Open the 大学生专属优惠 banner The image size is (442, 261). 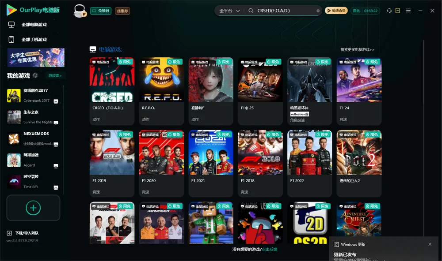pyautogui.click(x=36, y=58)
